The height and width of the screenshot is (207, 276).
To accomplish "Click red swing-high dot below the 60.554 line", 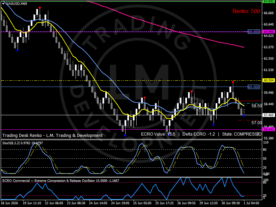I will coord(233,82).
